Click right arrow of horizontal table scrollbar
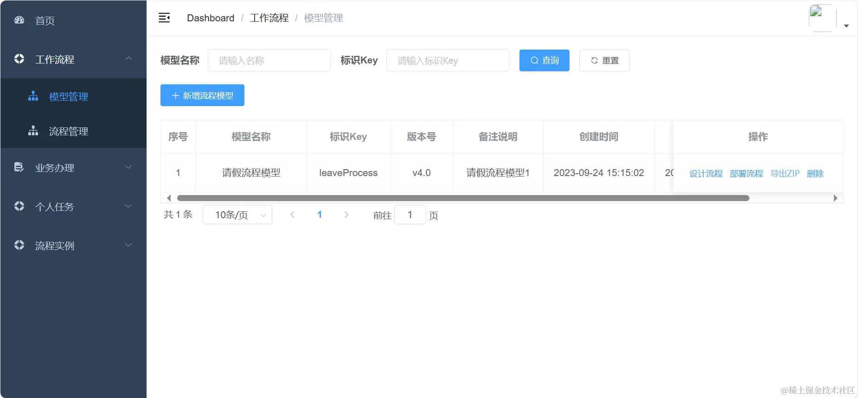Image resolution: width=858 pixels, height=398 pixels. (835, 198)
